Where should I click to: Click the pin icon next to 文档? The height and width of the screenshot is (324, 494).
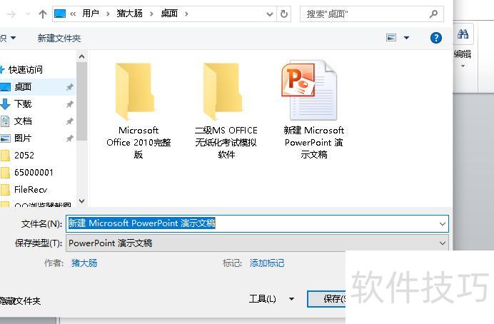[x=70, y=121]
